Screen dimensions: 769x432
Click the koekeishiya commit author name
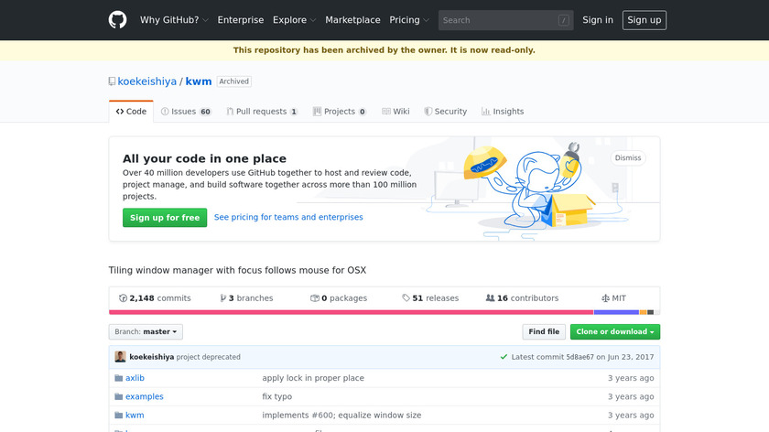[152, 357]
